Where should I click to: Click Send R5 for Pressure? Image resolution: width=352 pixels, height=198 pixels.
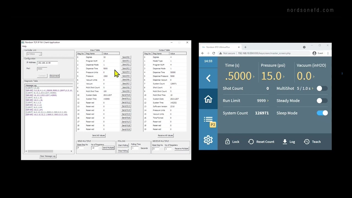click(x=126, y=76)
